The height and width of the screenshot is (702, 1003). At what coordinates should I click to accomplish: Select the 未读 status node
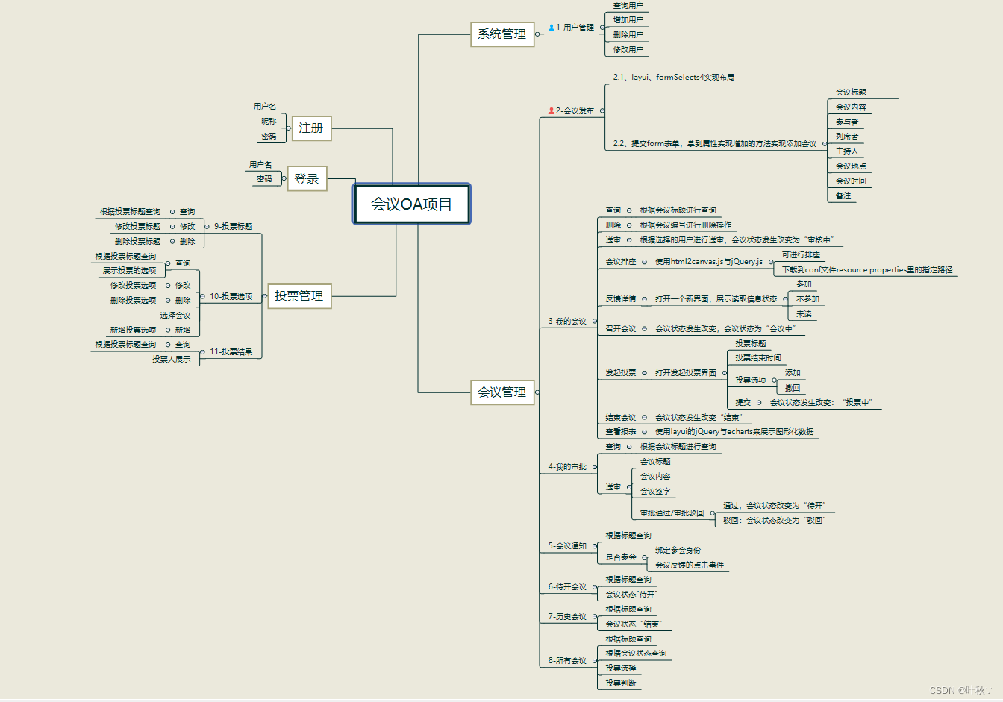coord(804,315)
